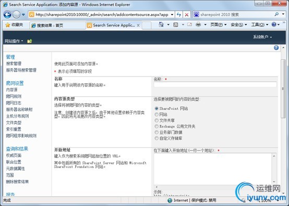Open the 爬网程序影响规则 sidebar link
289x206 pixels.
point(21,136)
